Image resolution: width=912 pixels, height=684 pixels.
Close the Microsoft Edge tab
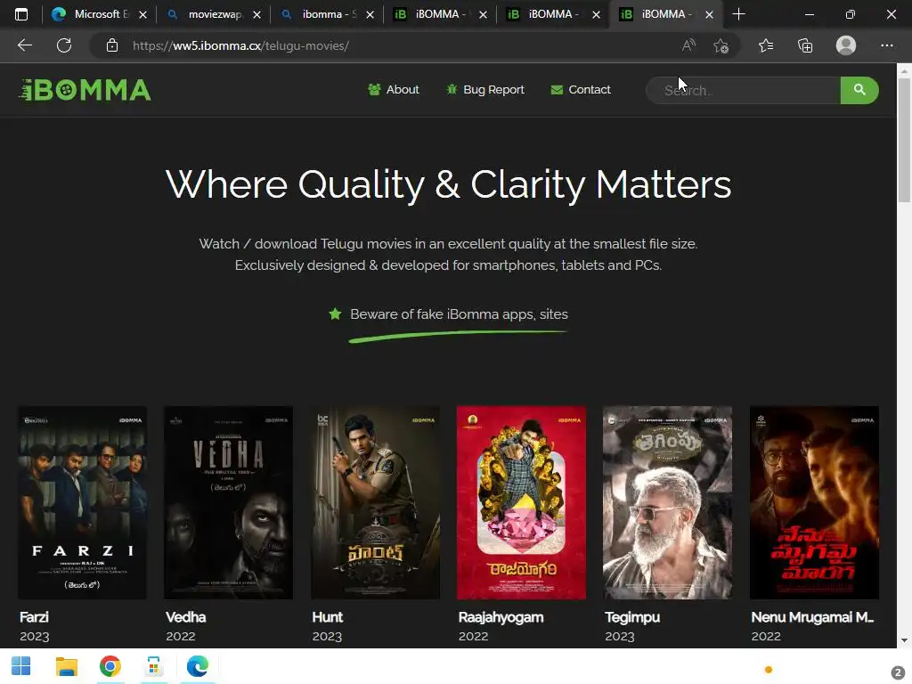[x=143, y=14]
